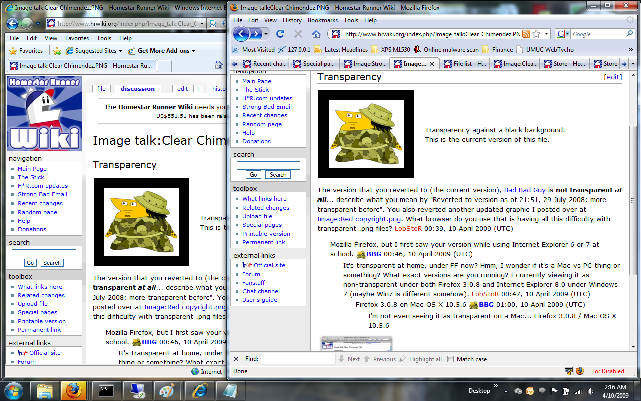Click the Firefox search magnifier icon
The height and width of the screenshot is (401, 641).
(630, 34)
